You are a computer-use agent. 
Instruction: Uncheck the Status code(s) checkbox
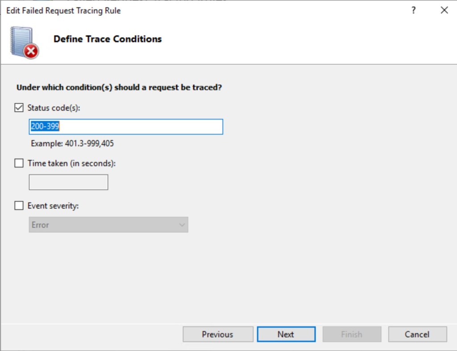tap(19, 108)
